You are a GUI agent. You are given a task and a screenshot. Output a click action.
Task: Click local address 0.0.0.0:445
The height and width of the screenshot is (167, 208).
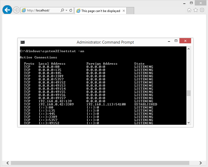click(50, 73)
